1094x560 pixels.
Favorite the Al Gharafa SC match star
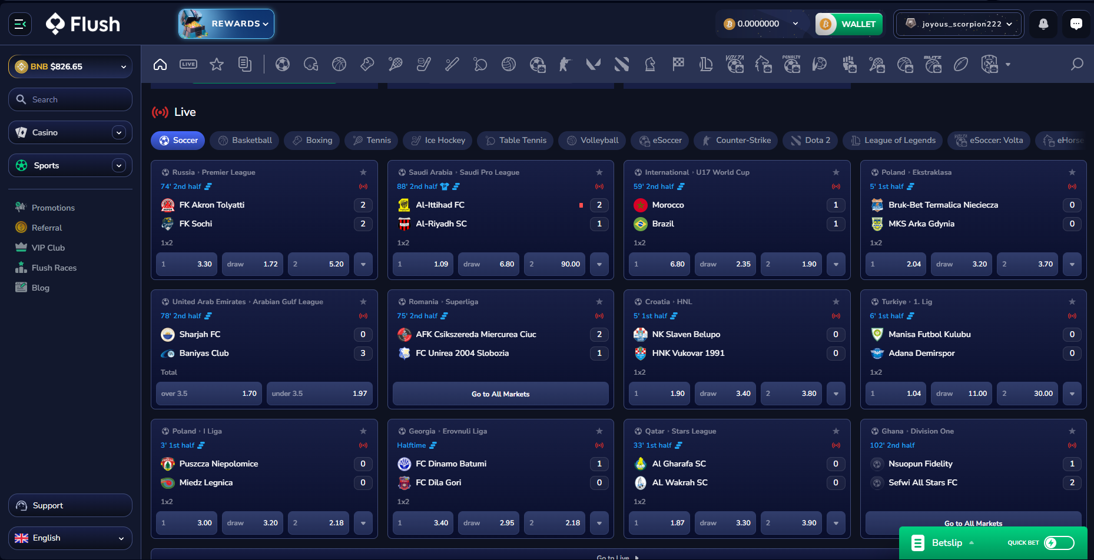click(x=836, y=431)
